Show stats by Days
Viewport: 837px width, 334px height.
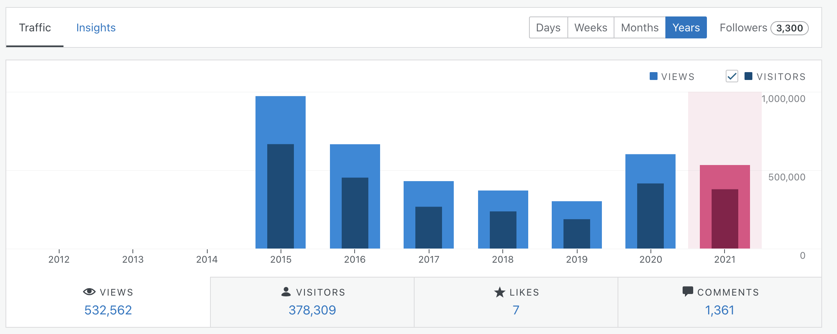pyautogui.click(x=548, y=27)
